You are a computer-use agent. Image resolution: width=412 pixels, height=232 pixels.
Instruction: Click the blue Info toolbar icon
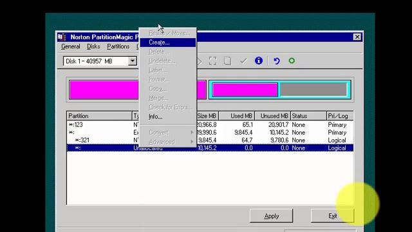click(x=259, y=61)
